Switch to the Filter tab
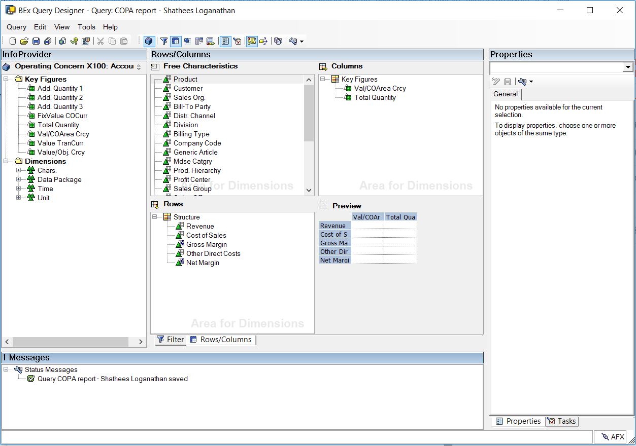Image resolution: width=636 pixels, height=446 pixels. (170, 340)
